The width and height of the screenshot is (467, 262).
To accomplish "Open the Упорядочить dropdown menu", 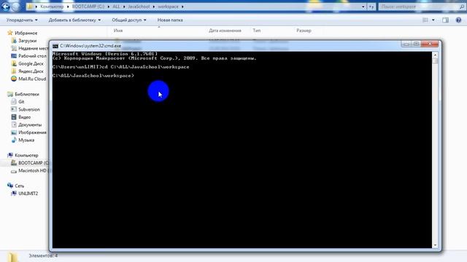I will [22, 20].
